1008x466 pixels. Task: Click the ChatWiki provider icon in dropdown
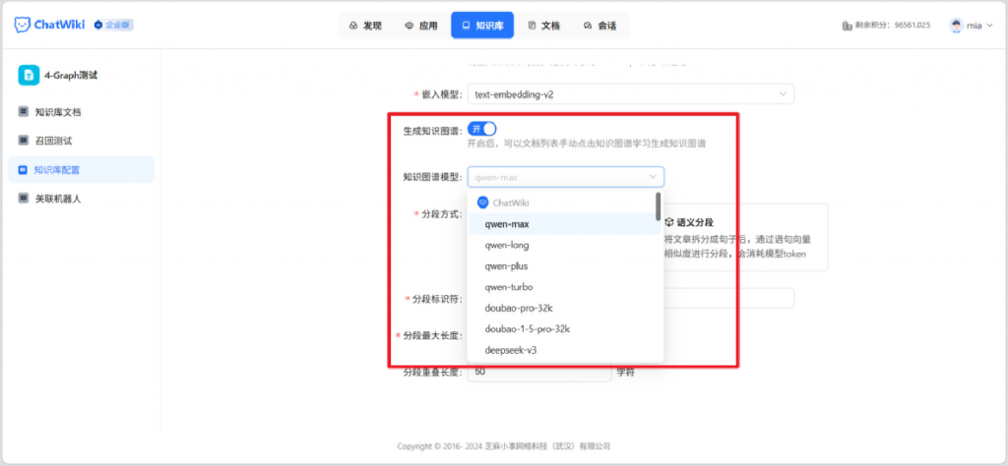coord(482,203)
